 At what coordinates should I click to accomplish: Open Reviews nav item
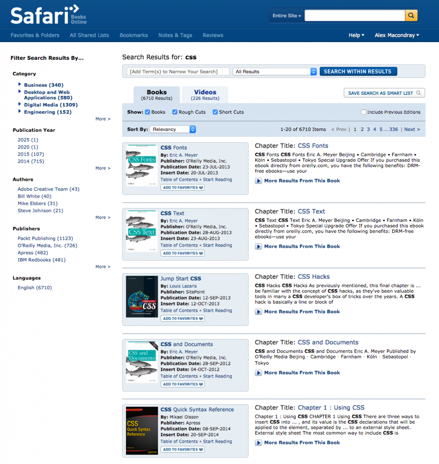(x=213, y=35)
